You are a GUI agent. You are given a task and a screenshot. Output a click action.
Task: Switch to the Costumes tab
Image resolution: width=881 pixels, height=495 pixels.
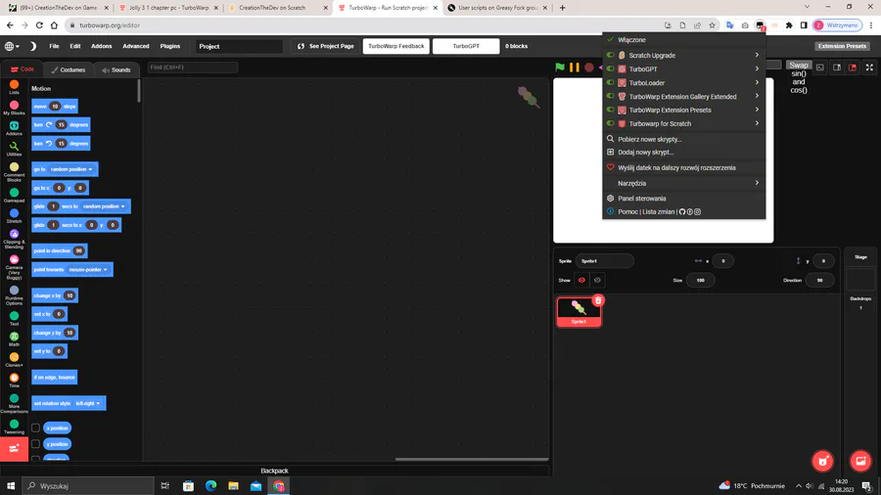69,69
